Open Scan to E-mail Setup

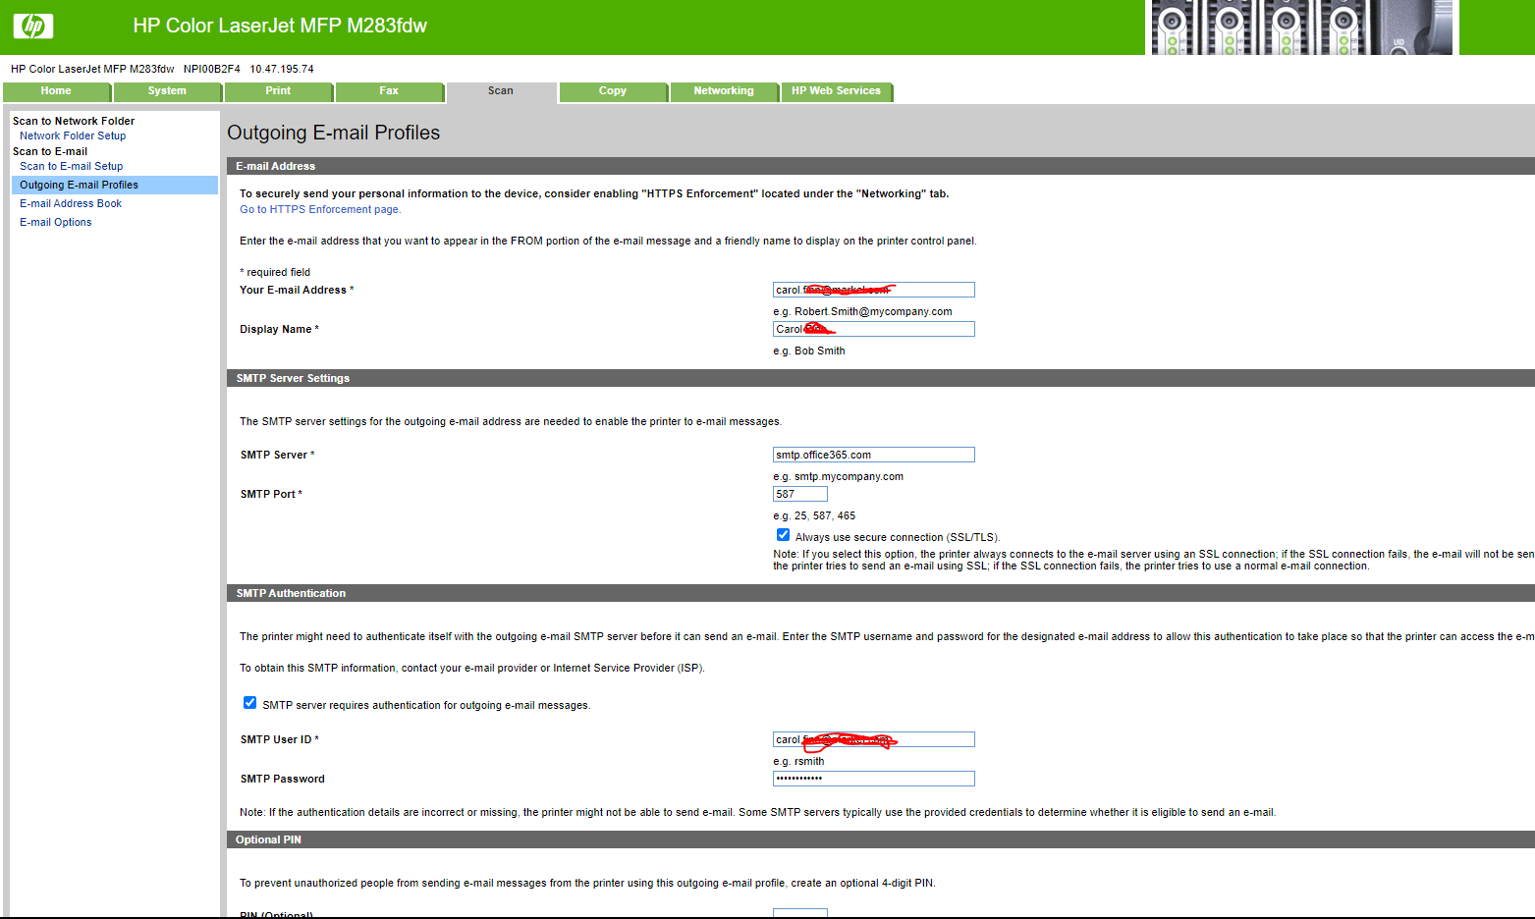(71, 166)
